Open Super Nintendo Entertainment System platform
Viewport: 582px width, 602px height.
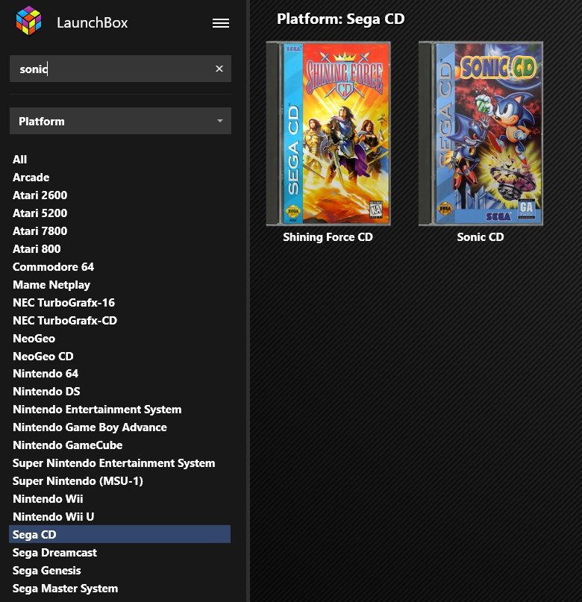tap(113, 463)
